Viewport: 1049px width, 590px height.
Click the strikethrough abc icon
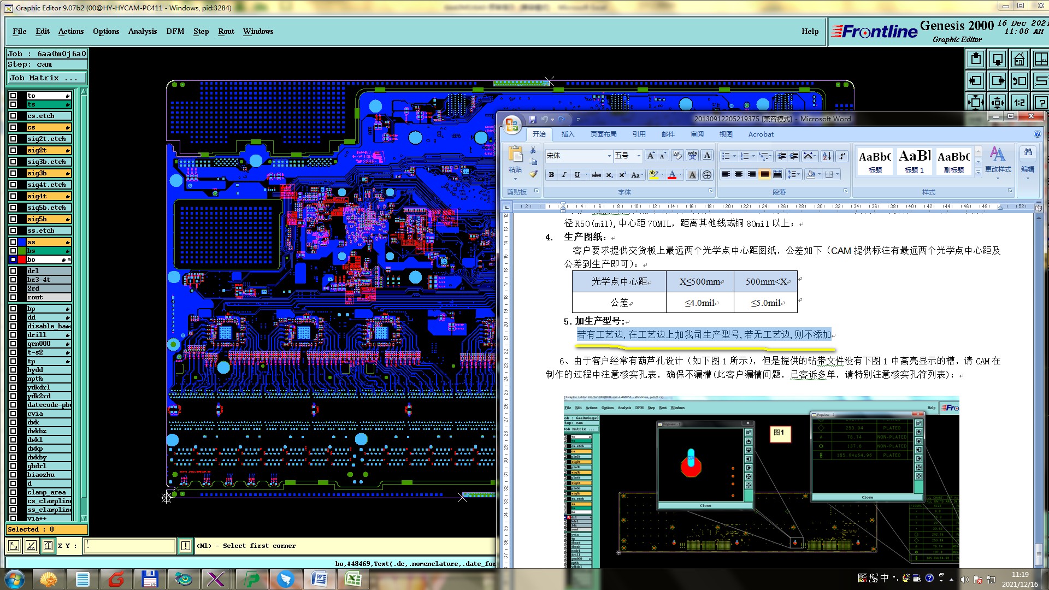(x=596, y=175)
